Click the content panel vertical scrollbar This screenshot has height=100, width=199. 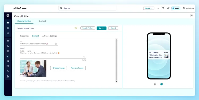pos(116,60)
